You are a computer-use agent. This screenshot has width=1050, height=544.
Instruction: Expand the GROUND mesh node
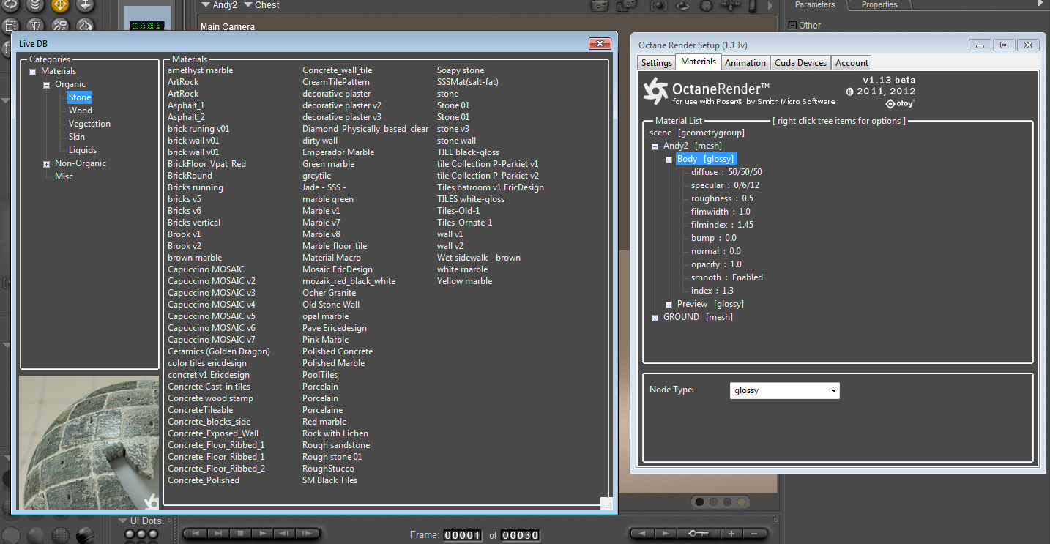(x=655, y=318)
